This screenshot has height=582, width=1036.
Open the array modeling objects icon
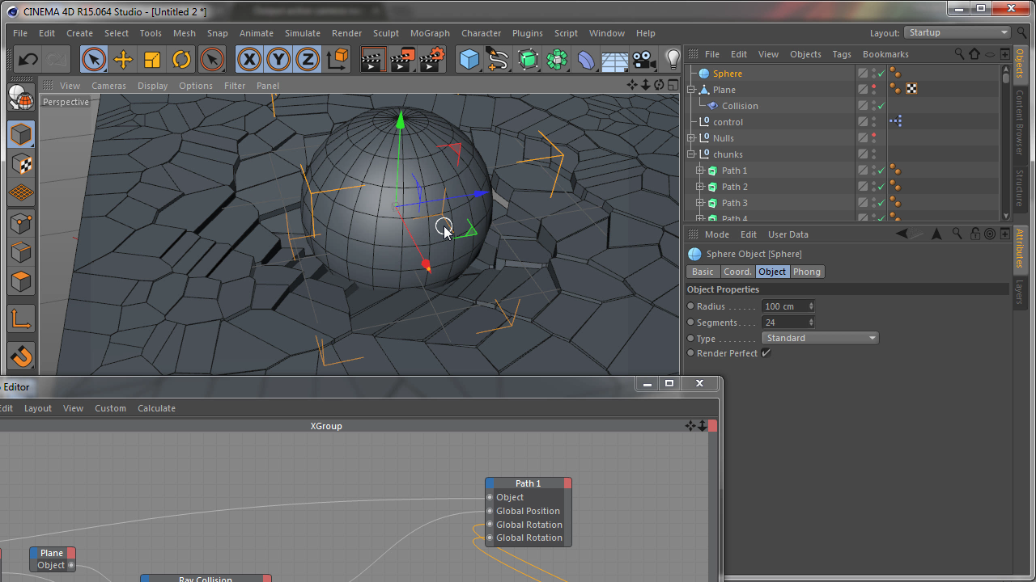pyautogui.click(x=557, y=59)
